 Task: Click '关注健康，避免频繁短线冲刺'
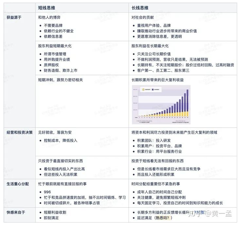161,198
